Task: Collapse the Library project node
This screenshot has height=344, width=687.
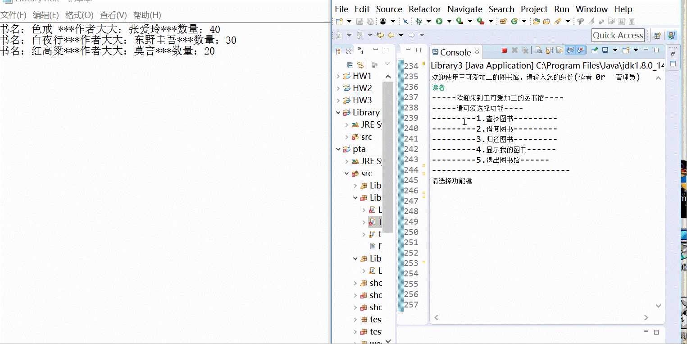Action: [x=338, y=113]
